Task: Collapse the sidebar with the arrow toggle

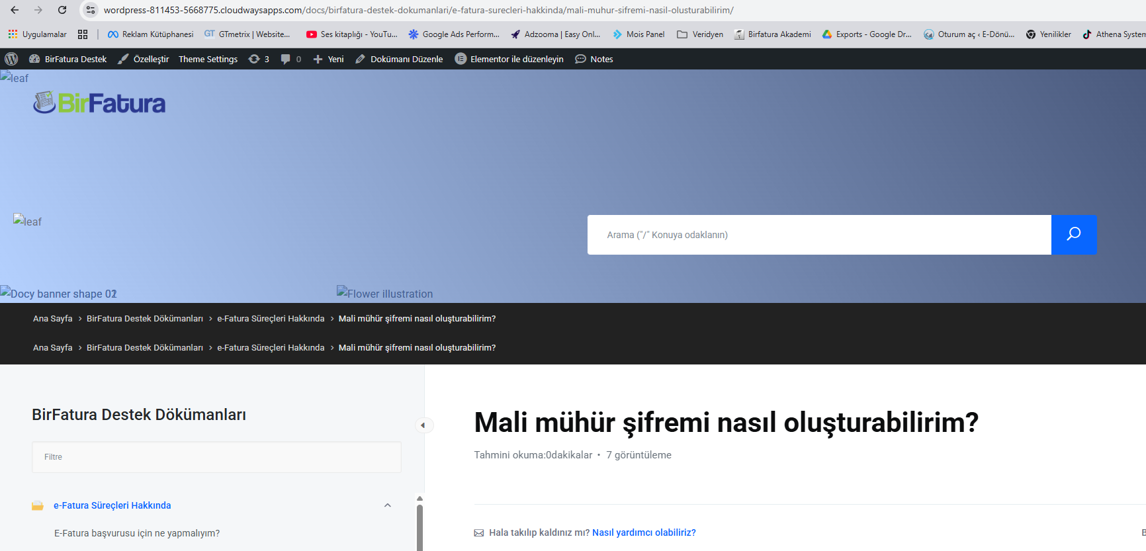Action: pos(423,425)
